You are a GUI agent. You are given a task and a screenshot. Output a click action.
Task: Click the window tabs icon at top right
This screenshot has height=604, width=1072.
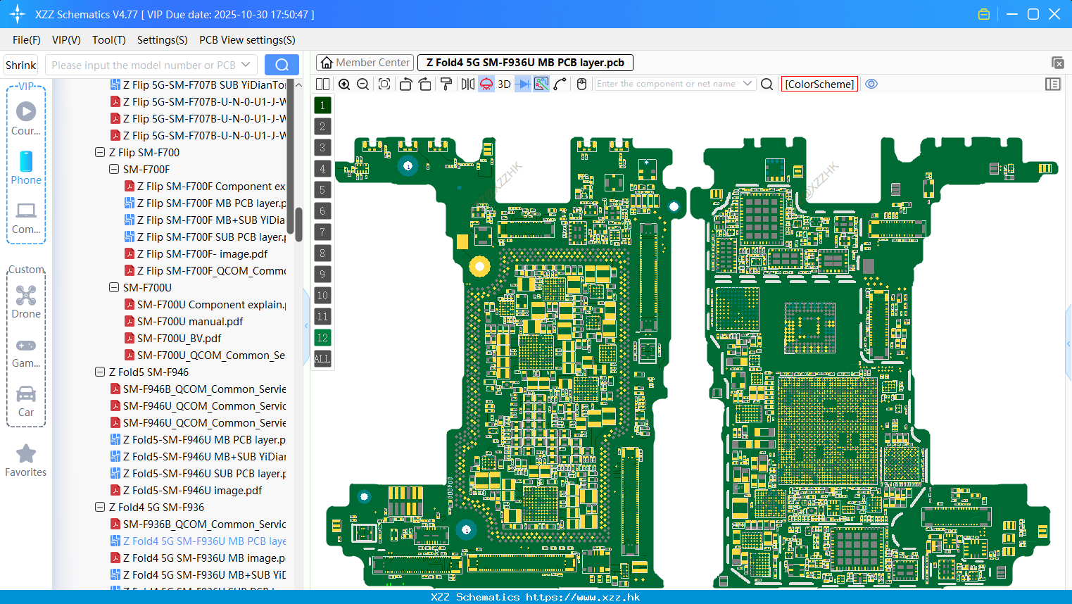(1057, 63)
